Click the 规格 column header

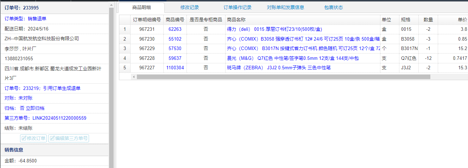coord(409,20)
